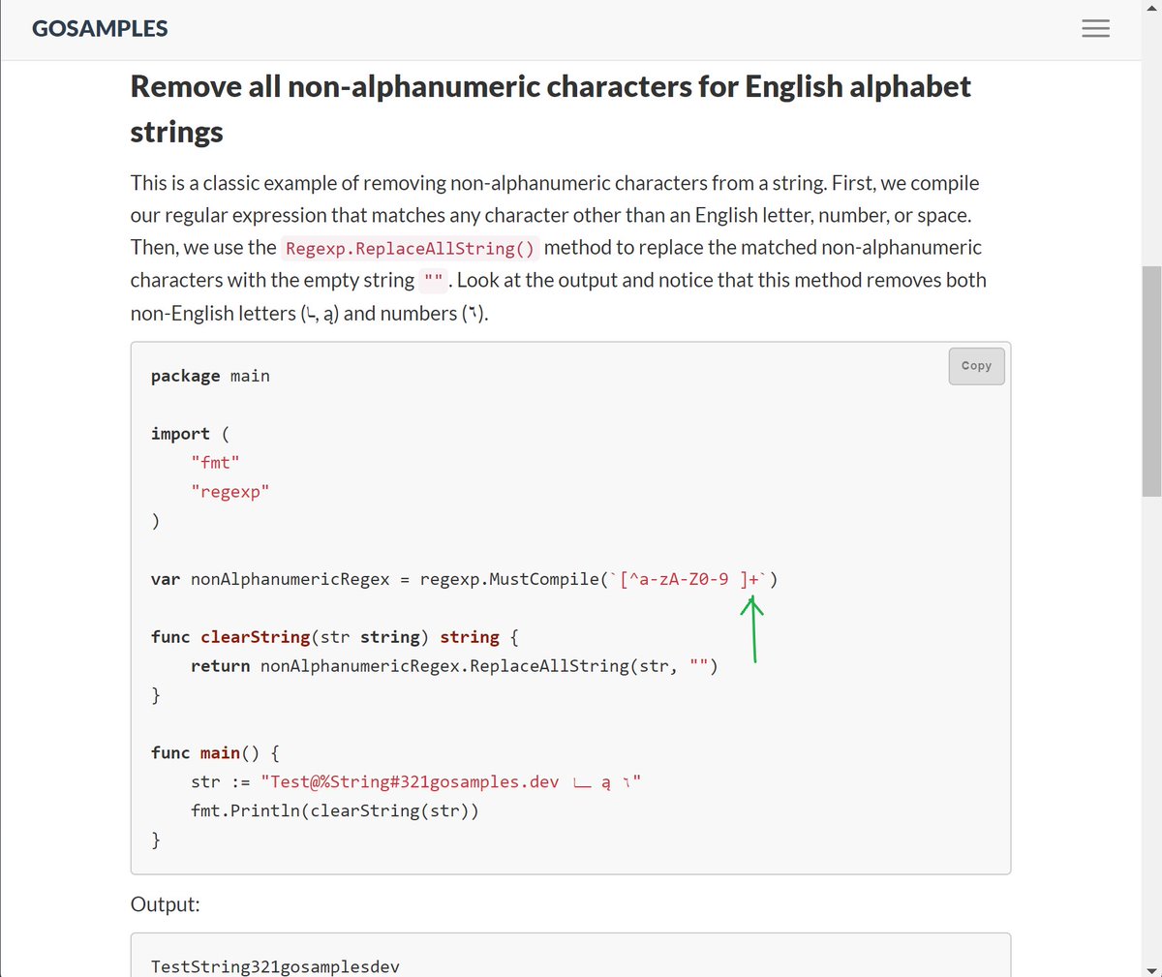Go to the GOSAMPLES home logo
This screenshot has width=1162, height=977.
(100, 29)
